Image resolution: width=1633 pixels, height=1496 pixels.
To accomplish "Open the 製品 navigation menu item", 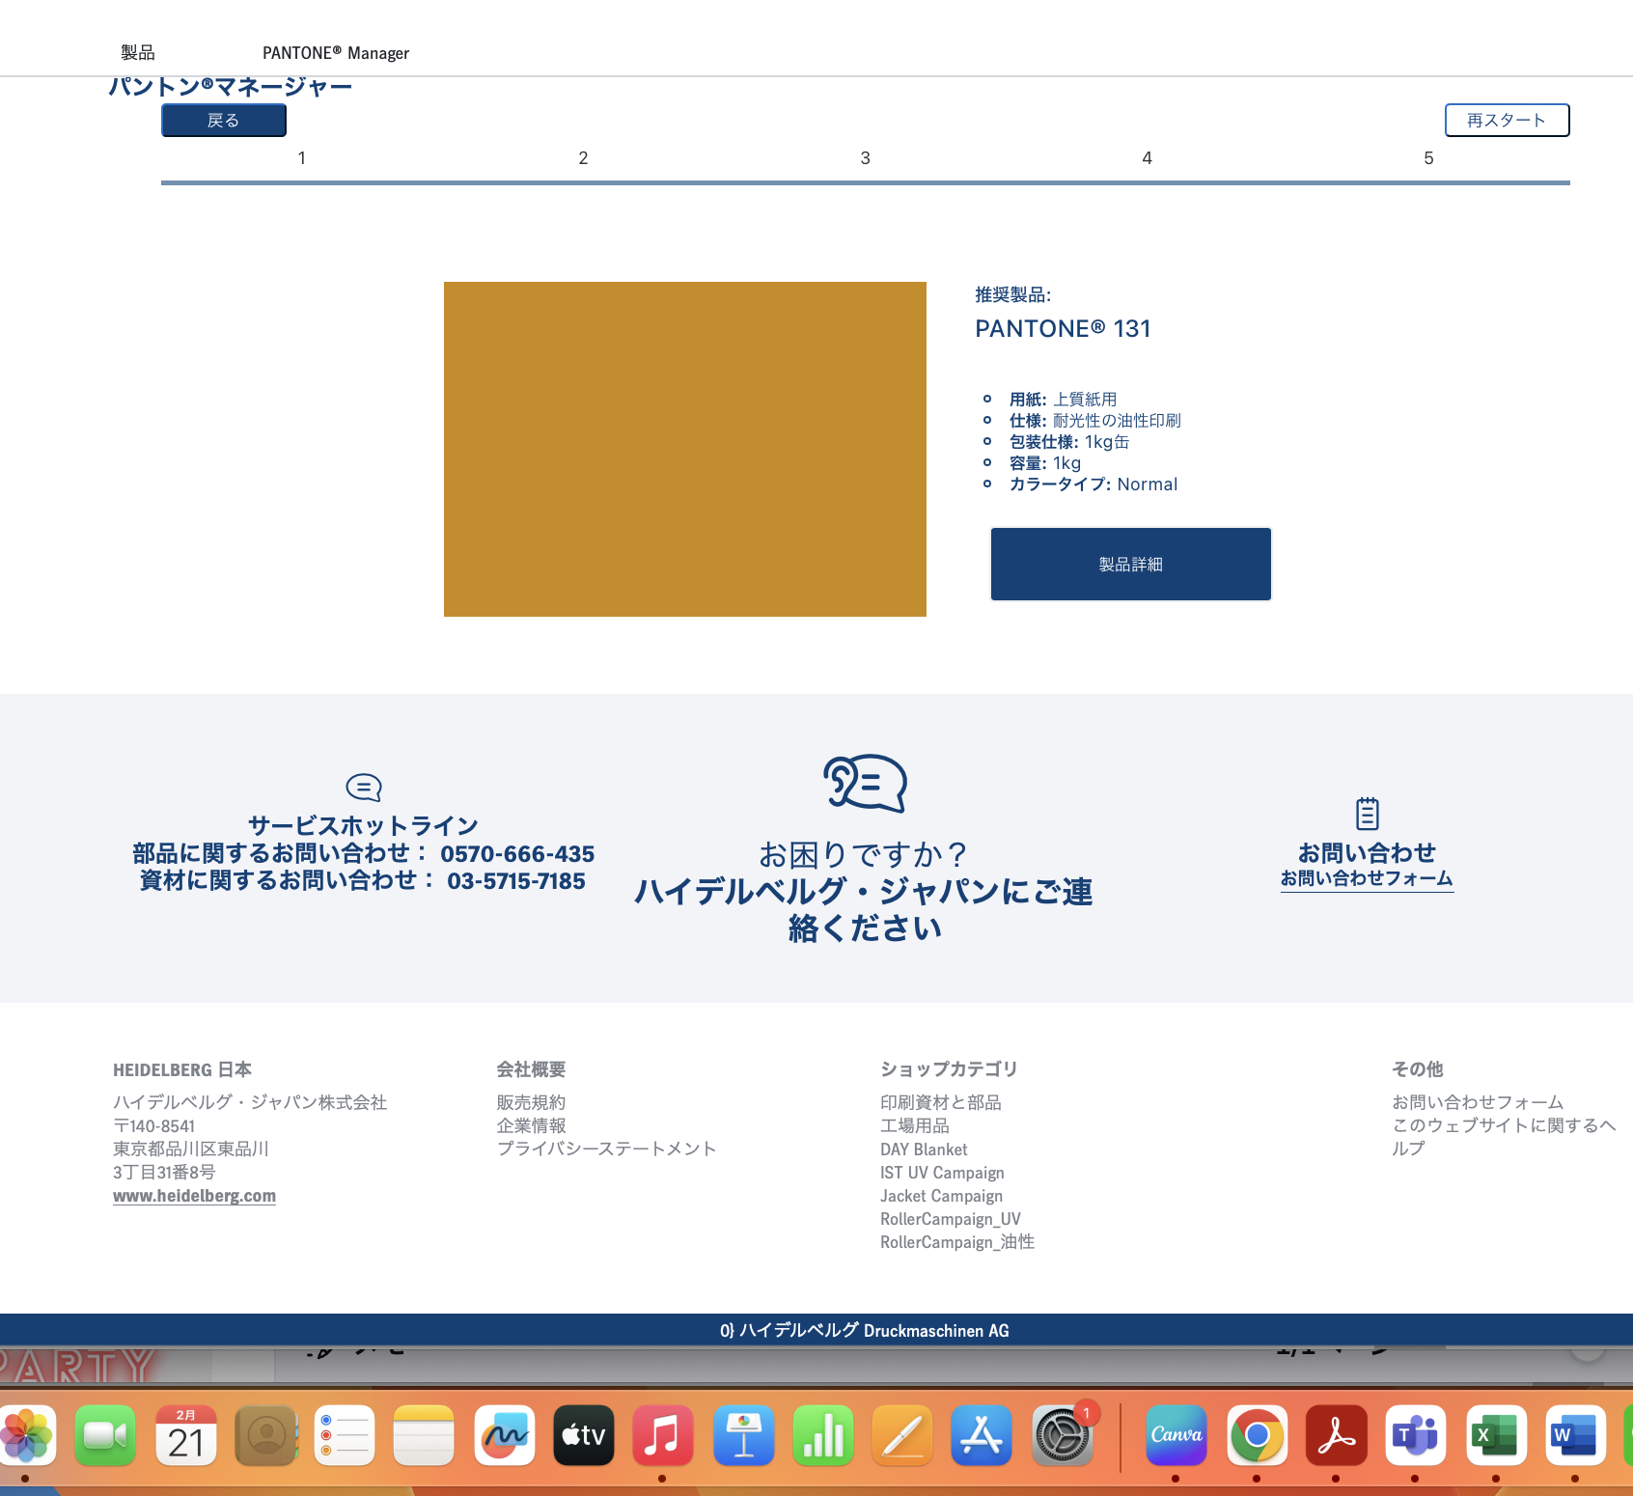I will tap(138, 53).
